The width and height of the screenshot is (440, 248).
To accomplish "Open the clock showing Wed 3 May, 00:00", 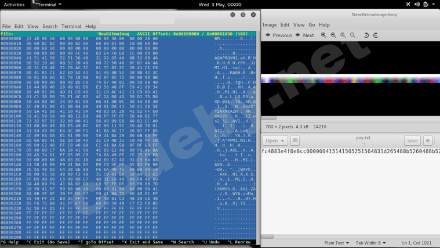I will coord(220,5).
